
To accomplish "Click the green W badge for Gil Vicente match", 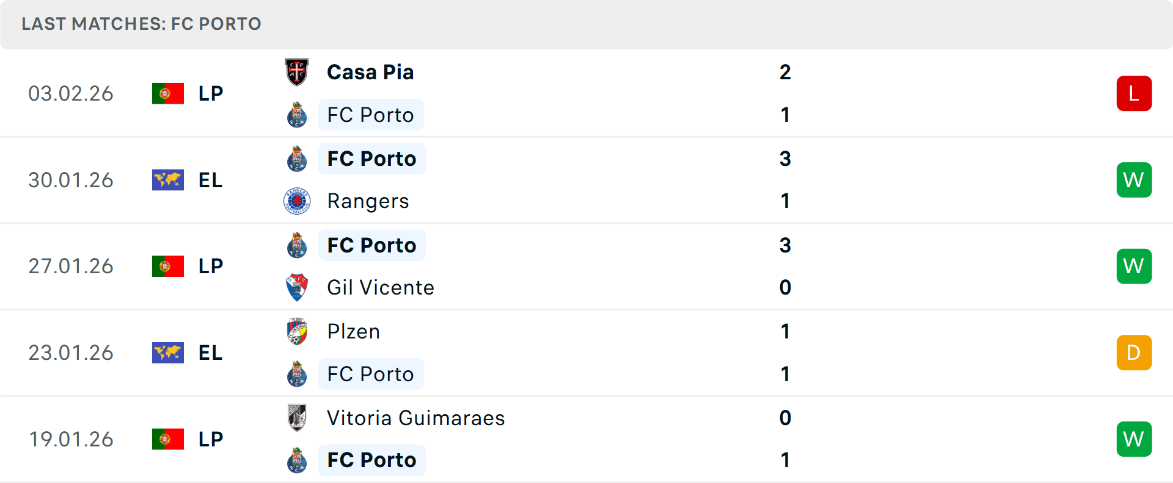I will pos(1134,266).
